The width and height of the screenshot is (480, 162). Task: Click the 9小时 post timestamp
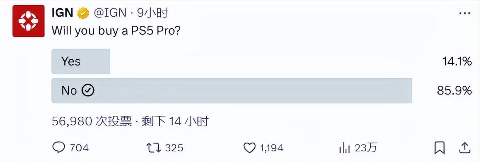pyautogui.click(x=153, y=13)
